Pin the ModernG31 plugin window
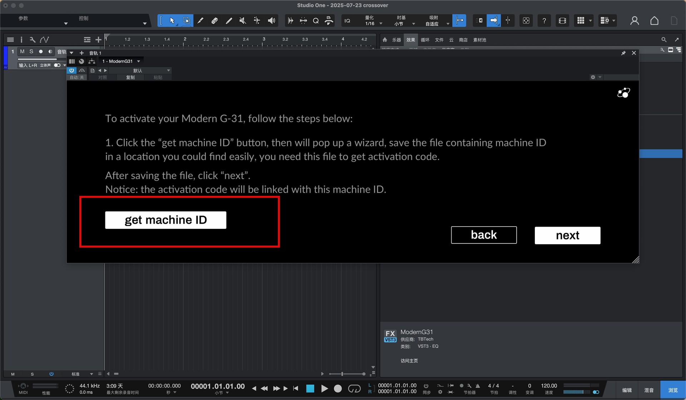 623,53
